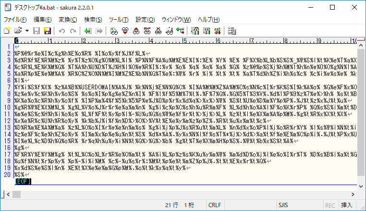Find previous with the up-arrow binoculars
Screen dimensions: 366x211
click(136, 31)
